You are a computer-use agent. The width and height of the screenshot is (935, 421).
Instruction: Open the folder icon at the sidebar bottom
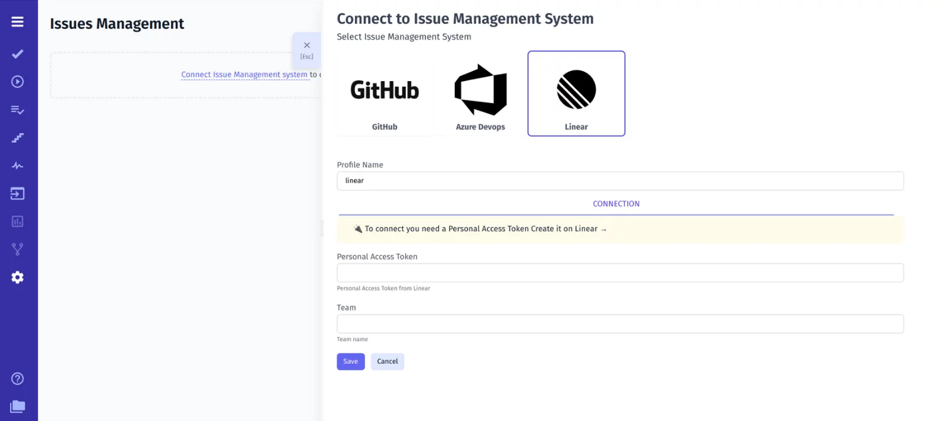click(x=18, y=407)
